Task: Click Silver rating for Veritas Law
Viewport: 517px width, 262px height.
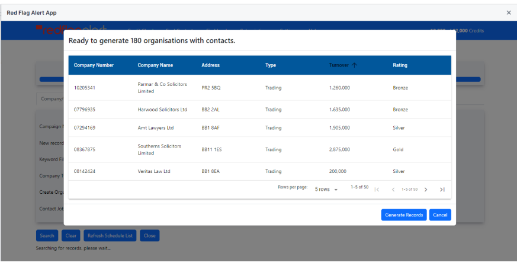Action: click(399, 171)
